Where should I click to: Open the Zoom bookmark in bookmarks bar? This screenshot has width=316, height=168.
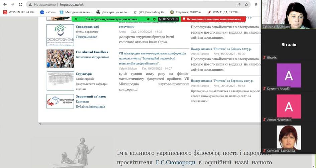48,12
